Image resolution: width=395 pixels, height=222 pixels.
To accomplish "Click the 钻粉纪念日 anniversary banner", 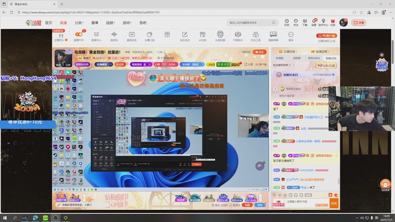I will click(305, 75).
